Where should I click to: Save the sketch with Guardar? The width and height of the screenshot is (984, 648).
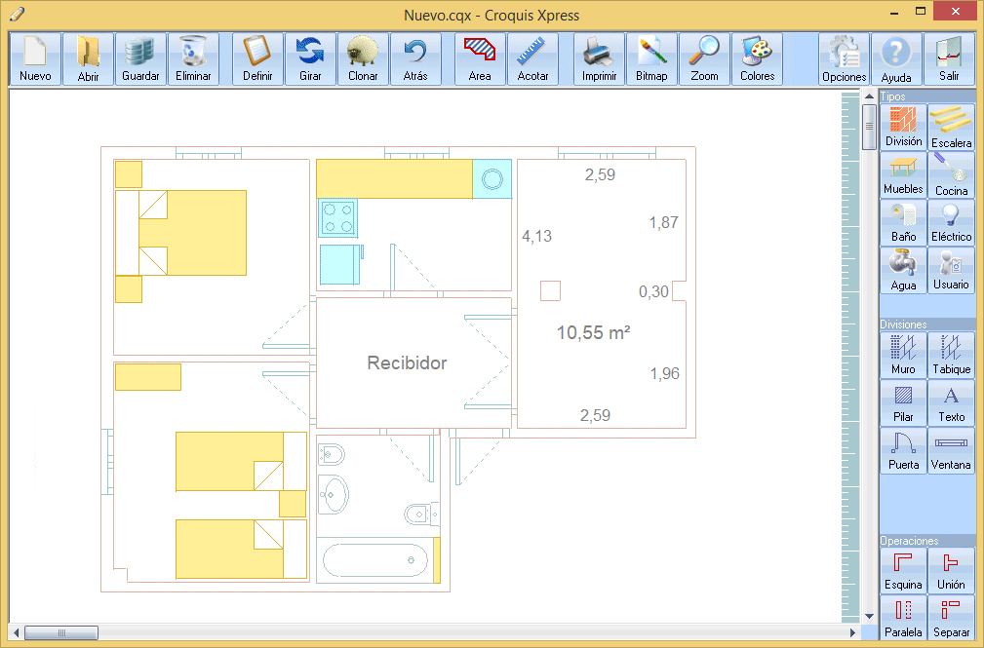click(140, 58)
